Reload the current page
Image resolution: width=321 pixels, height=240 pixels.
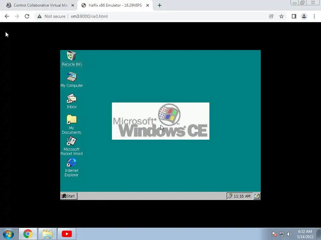pyautogui.click(x=27, y=16)
